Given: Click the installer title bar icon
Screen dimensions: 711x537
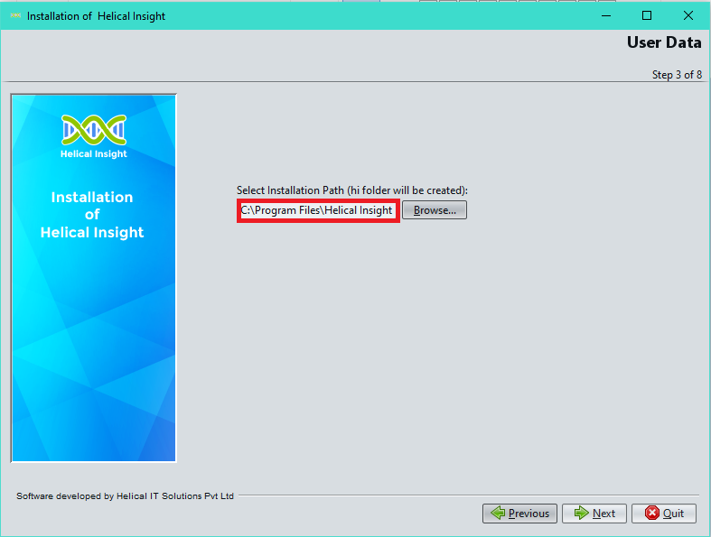Looking at the screenshot, I should (x=15, y=16).
